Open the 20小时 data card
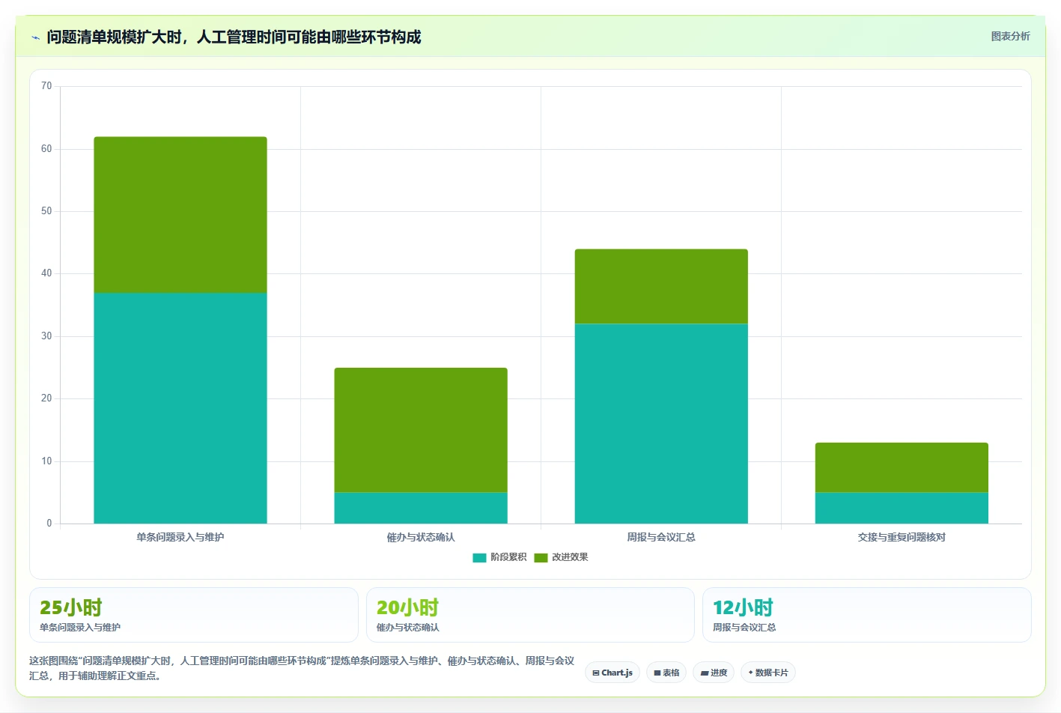 530,615
